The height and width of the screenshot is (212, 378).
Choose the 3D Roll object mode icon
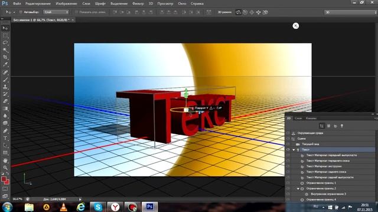point(245,12)
